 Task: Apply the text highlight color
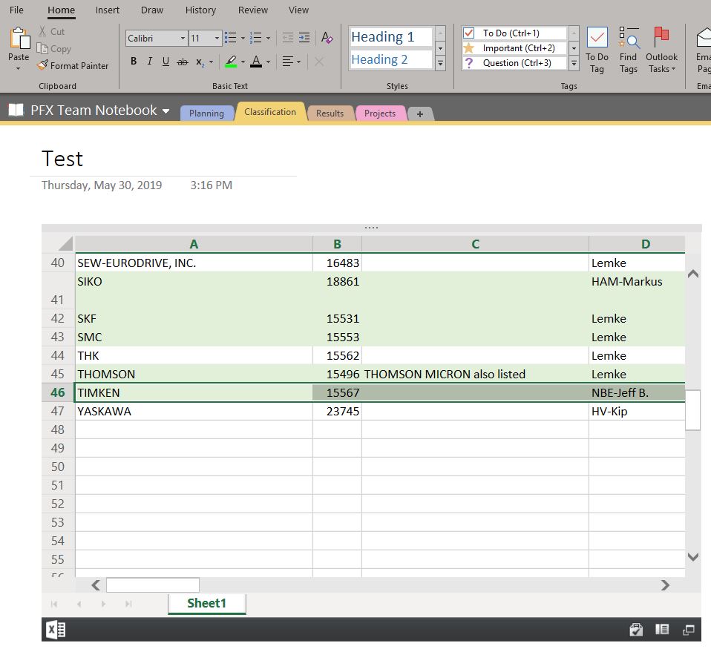(x=231, y=62)
